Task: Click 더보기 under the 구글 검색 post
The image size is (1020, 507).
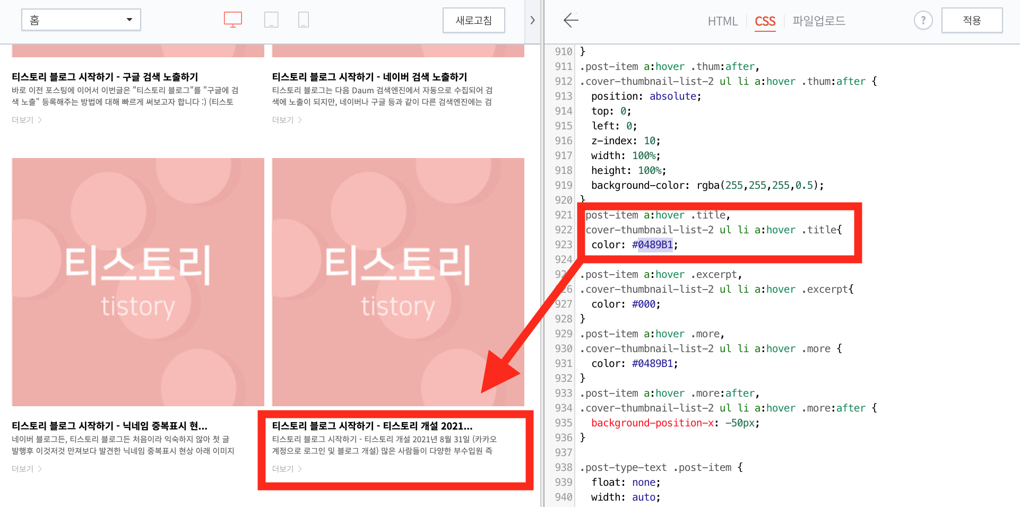Action: [27, 120]
